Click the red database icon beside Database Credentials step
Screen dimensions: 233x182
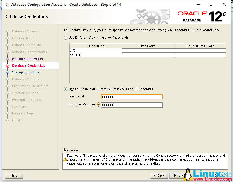(8, 65)
